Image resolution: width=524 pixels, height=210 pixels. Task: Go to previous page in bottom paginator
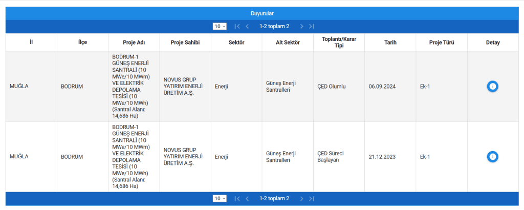247,198
